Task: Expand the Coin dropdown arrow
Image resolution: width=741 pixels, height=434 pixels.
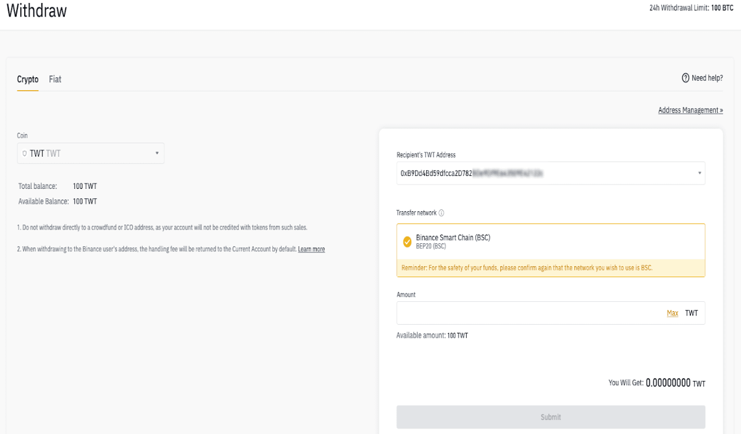Action: click(x=157, y=153)
